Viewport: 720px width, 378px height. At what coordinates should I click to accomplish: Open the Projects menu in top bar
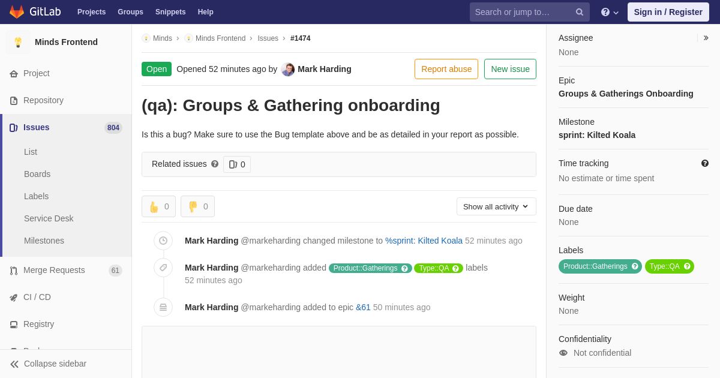[91, 12]
